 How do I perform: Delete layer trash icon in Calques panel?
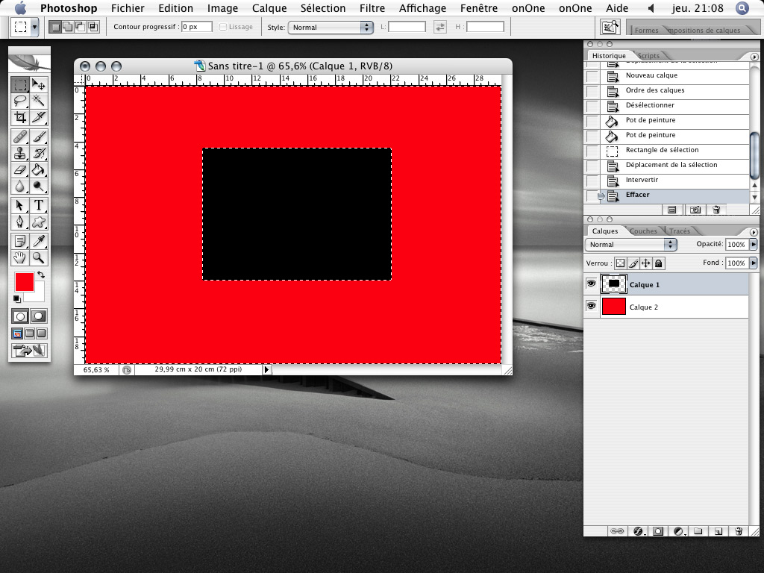click(x=739, y=531)
